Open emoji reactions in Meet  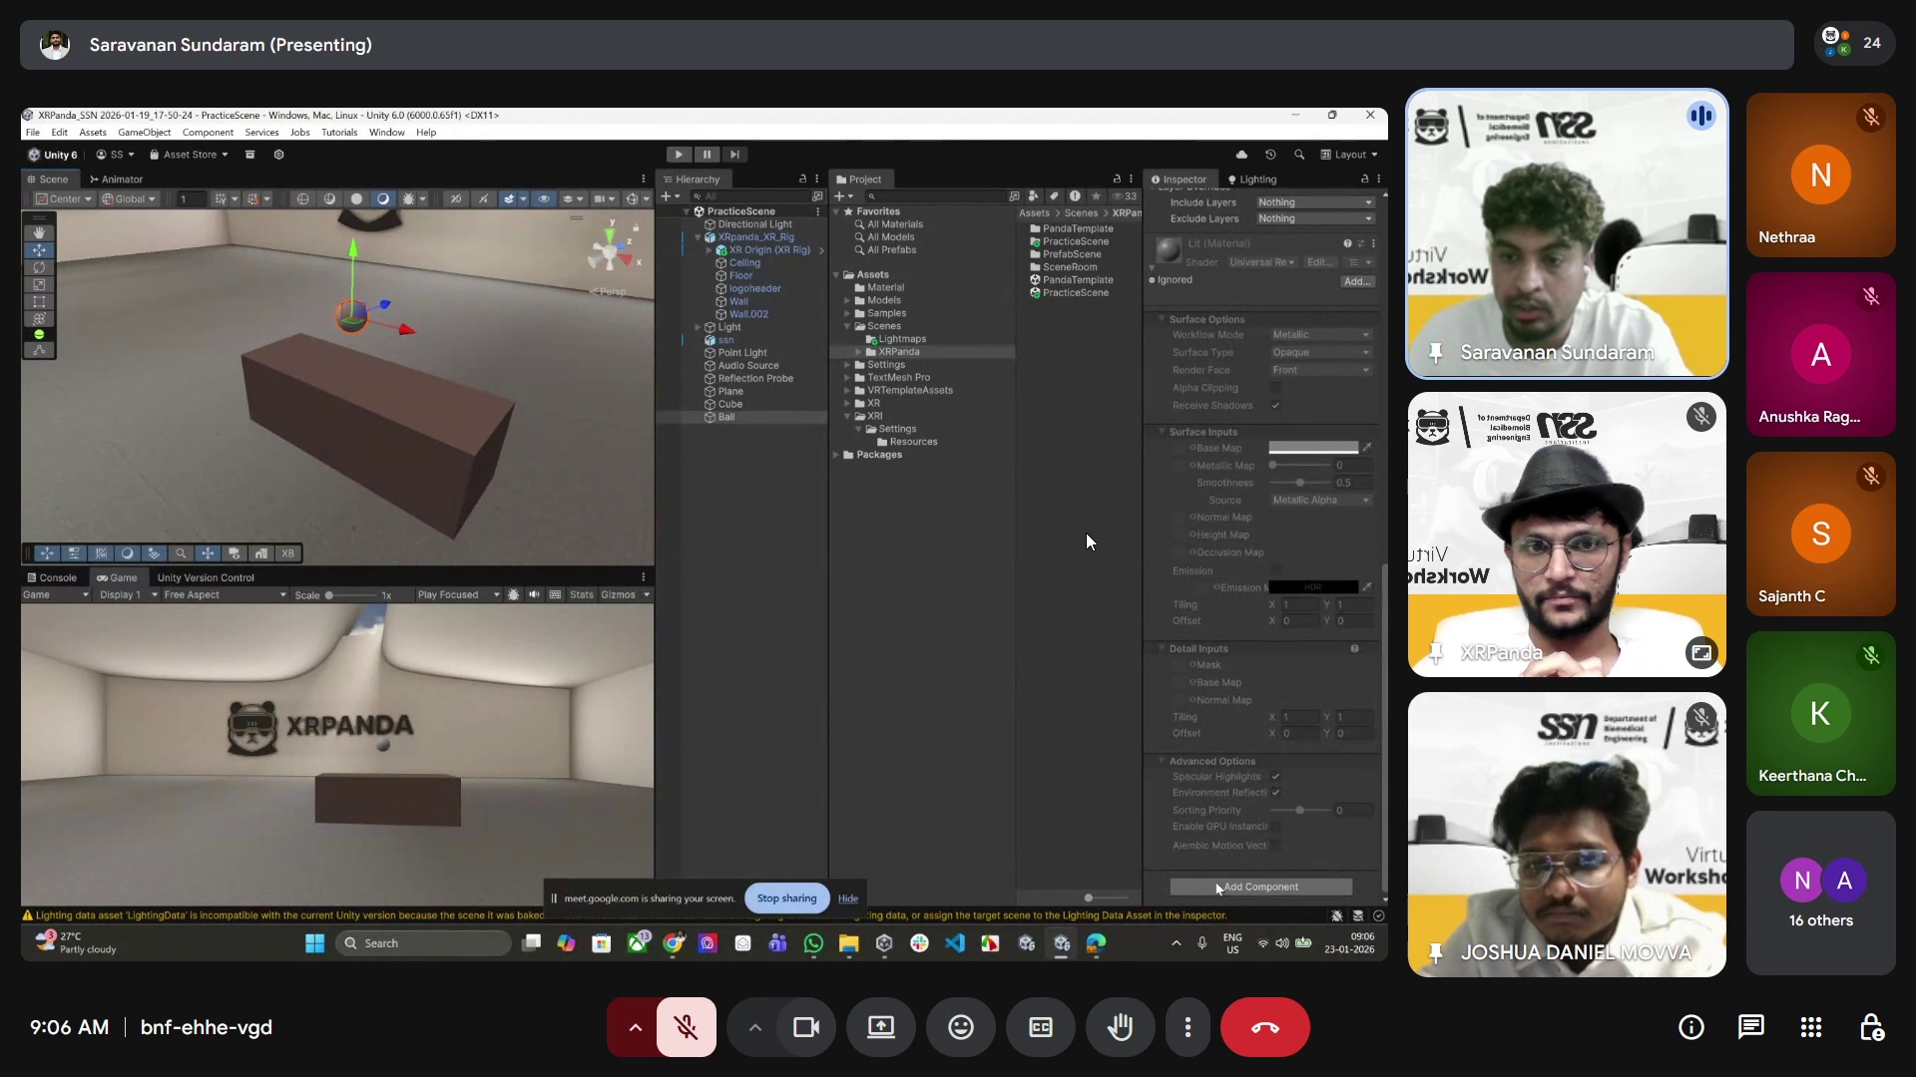point(960,1027)
